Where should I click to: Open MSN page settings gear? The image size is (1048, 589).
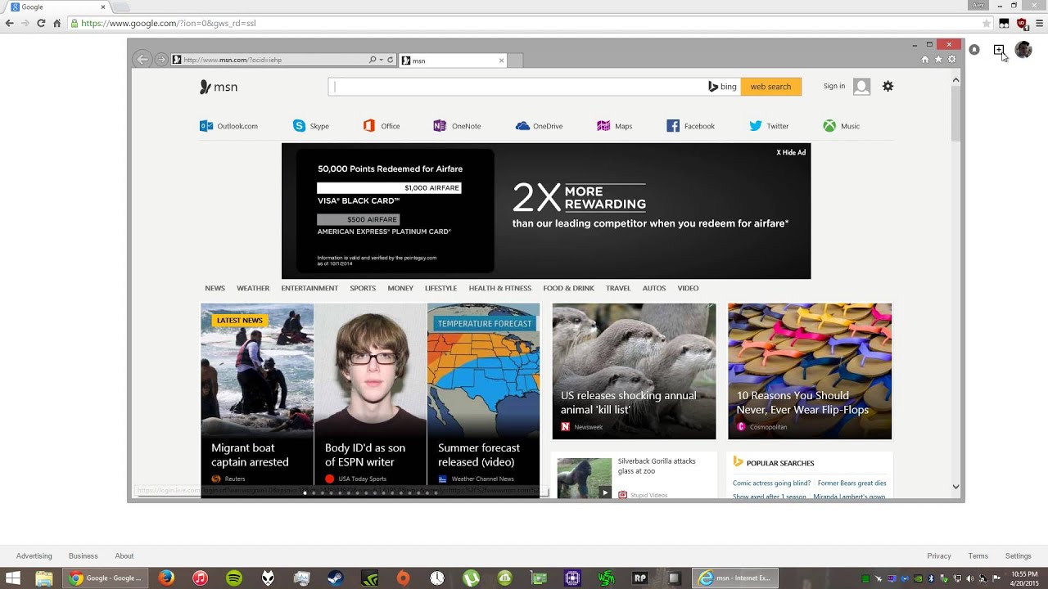tap(888, 86)
